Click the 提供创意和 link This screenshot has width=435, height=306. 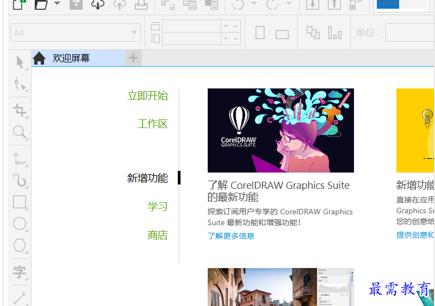(415, 235)
